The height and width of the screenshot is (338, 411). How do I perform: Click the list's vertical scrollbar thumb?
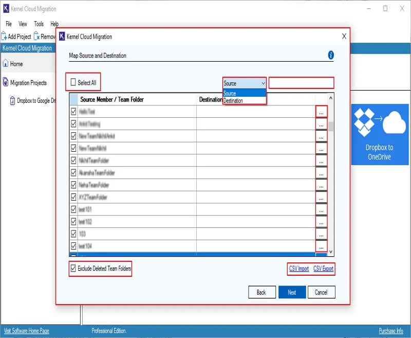tap(331, 126)
